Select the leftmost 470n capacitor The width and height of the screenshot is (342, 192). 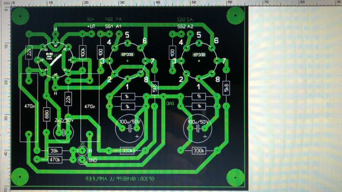pyautogui.click(x=29, y=107)
